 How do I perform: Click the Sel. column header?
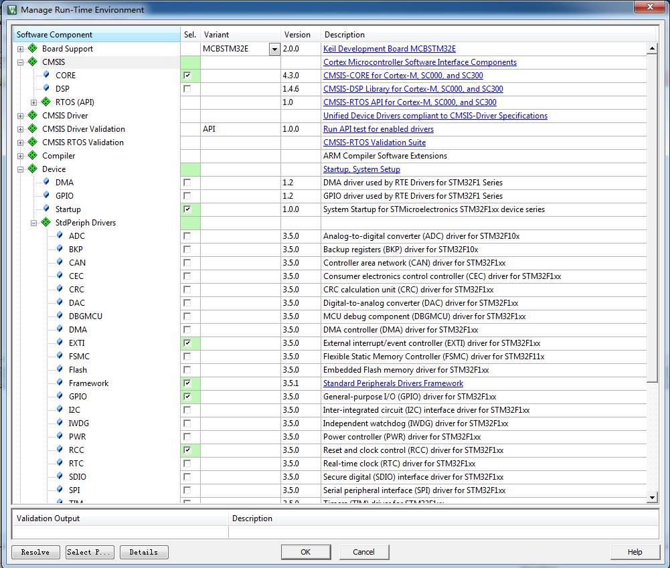tap(190, 35)
